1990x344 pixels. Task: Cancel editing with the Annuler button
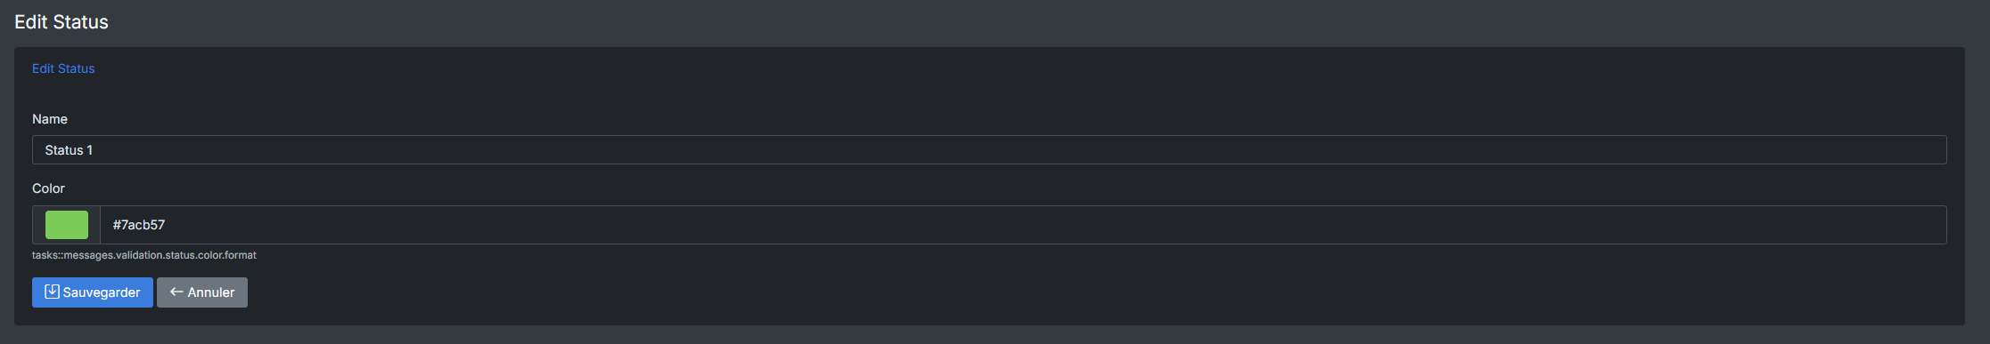pos(202,292)
